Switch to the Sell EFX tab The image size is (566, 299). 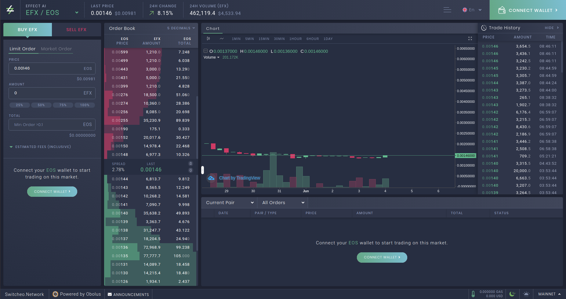(x=76, y=30)
